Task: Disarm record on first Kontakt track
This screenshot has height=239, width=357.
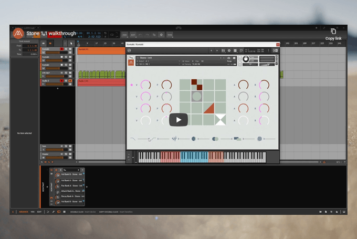Action: click(61, 49)
